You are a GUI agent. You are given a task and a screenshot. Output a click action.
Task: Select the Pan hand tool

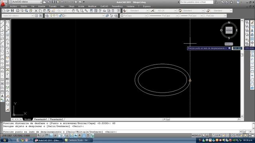point(73,11)
